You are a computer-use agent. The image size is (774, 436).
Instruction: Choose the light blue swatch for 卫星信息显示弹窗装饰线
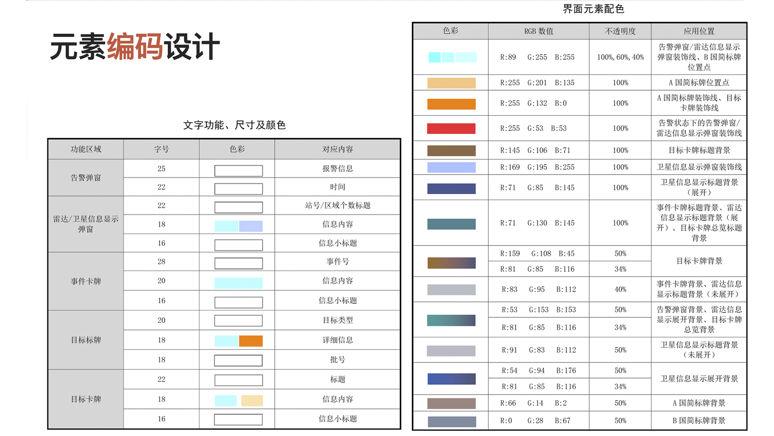coord(451,167)
